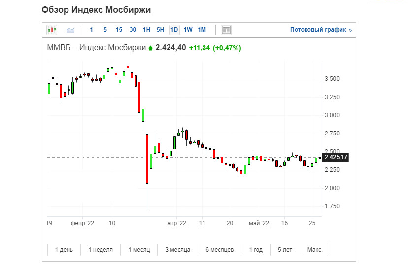The image size is (408, 268).
Task: Click the 2 000 price axis label
Action: click(332, 188)
